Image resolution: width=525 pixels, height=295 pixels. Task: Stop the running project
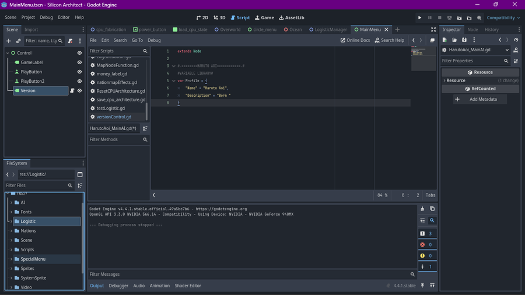coord(440,17)
